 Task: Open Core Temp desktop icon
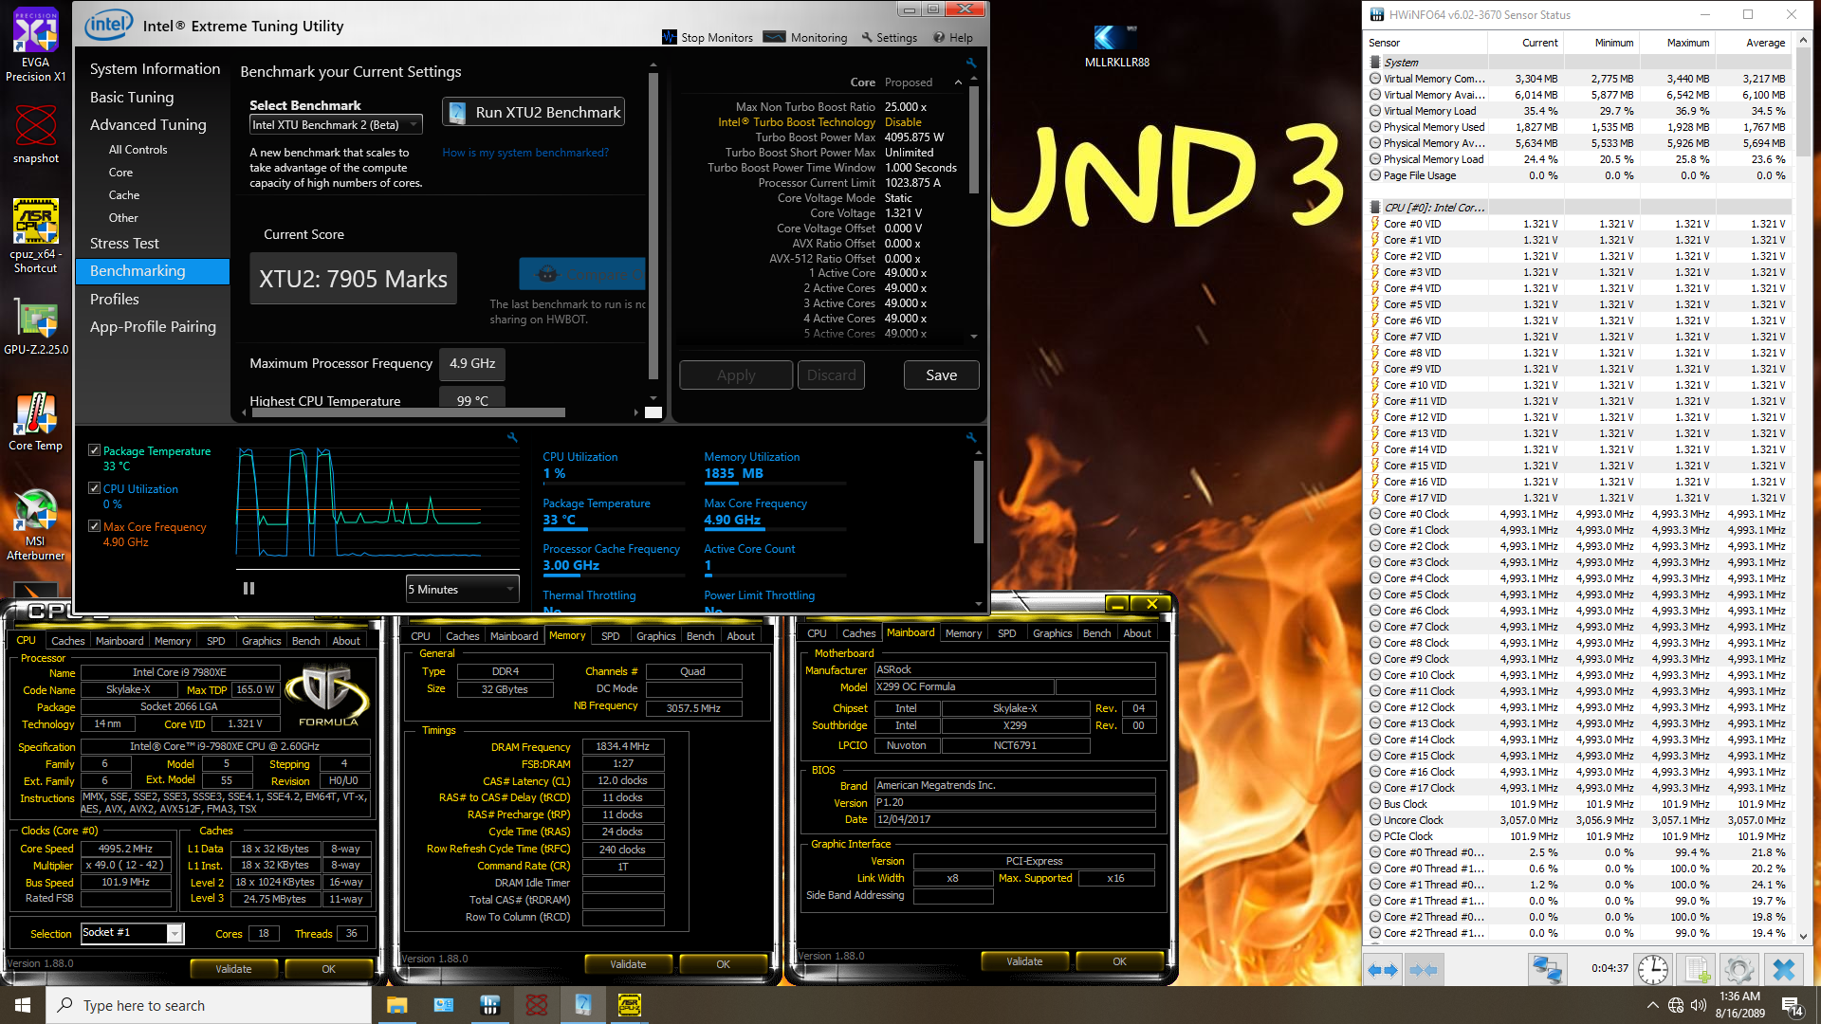36,422
